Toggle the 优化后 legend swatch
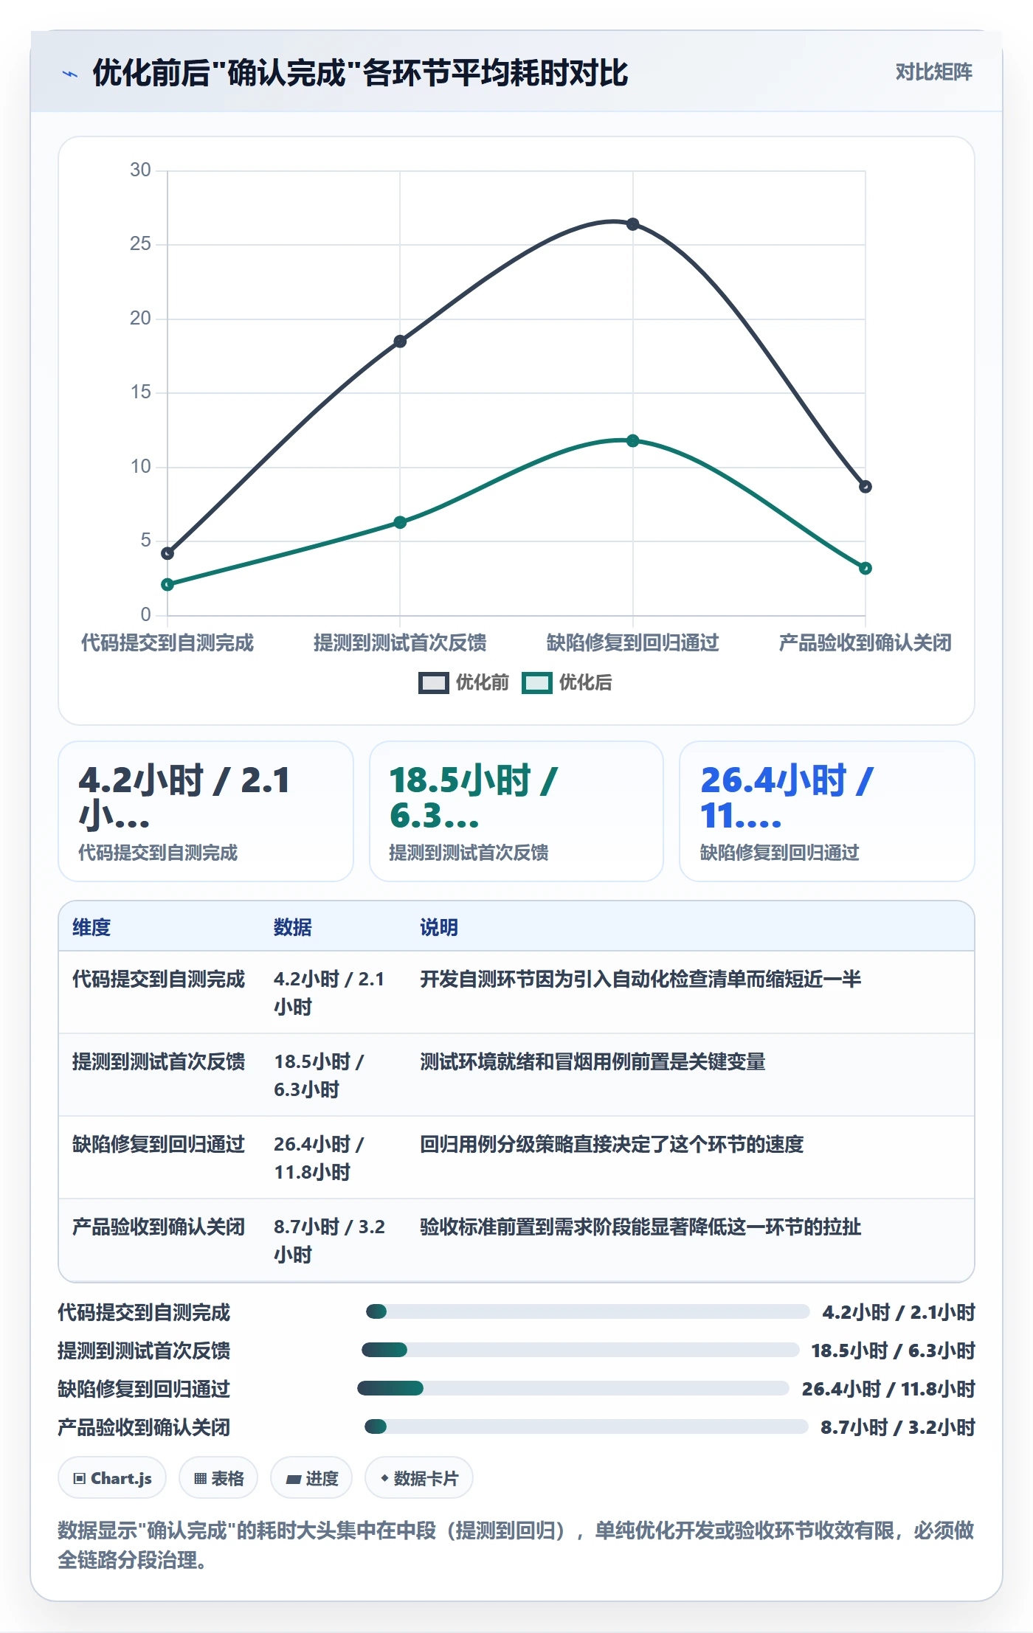The height and width of the screenshot is (1633, 1033). pos(536,683)
